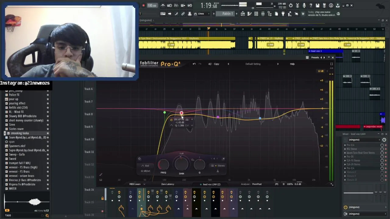Open the 12 dB/oct slope dropdown
This screenshot has width=390, height=219.
[x=145, y=171]
